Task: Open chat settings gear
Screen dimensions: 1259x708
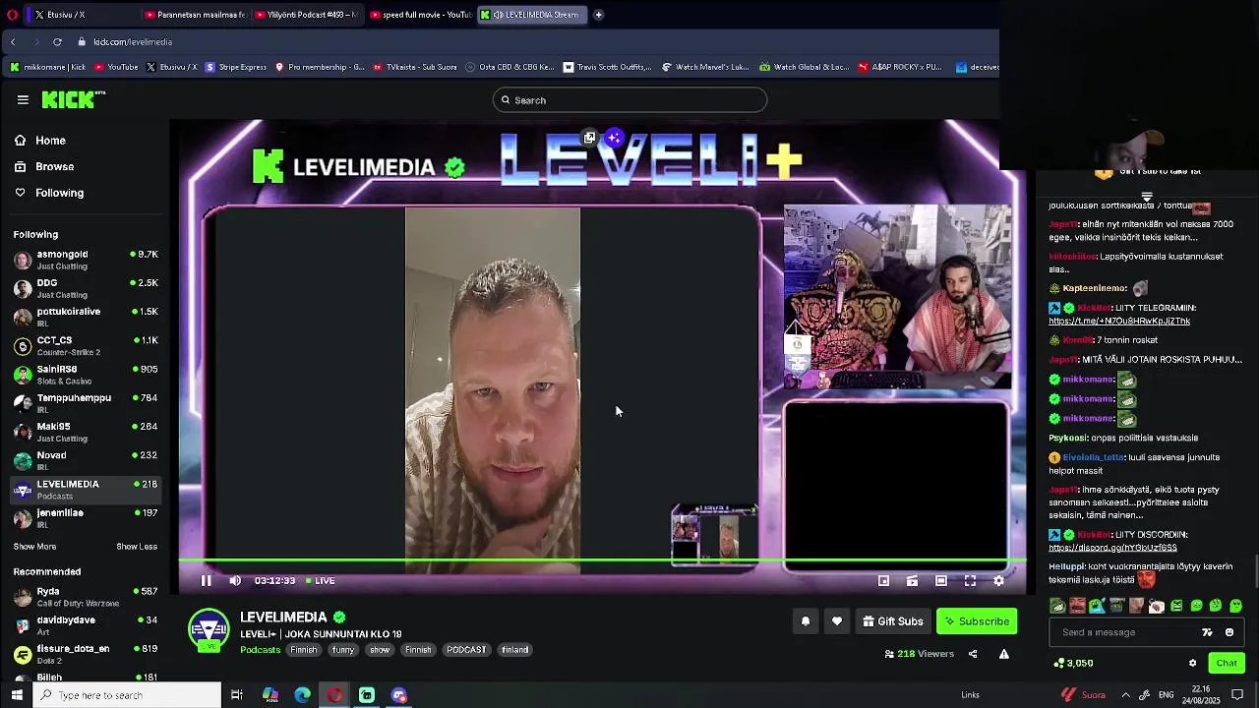Action: click(x=1192, y=663)
